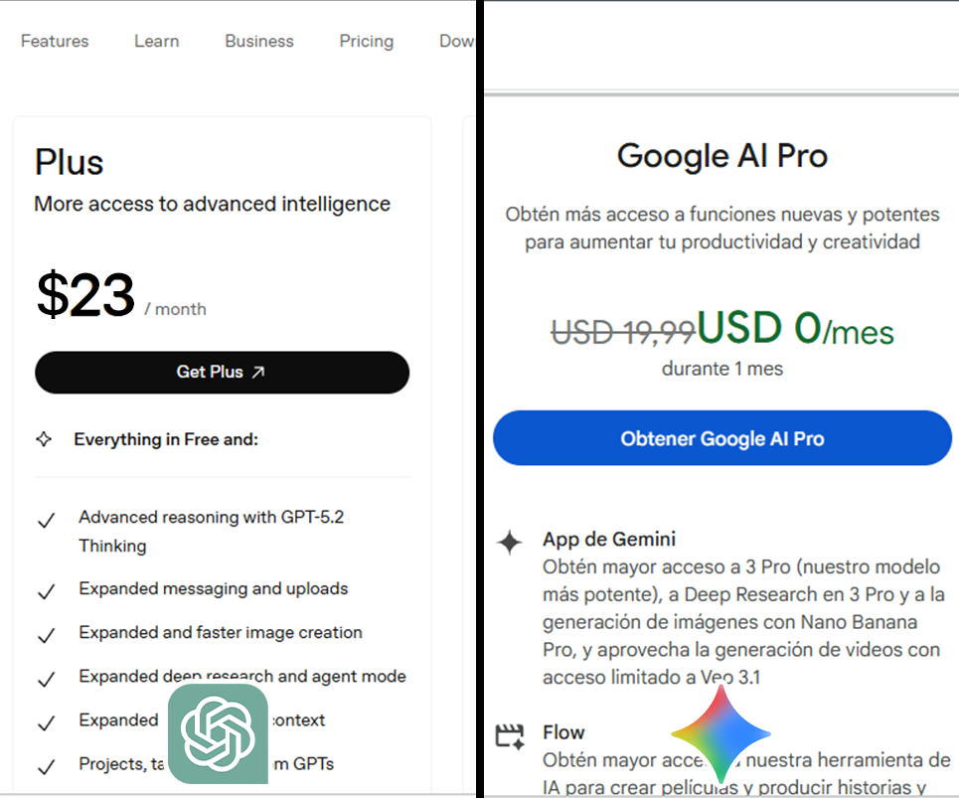
Task: Click sparkle icon next to Everything in Free
Action: 44,439
